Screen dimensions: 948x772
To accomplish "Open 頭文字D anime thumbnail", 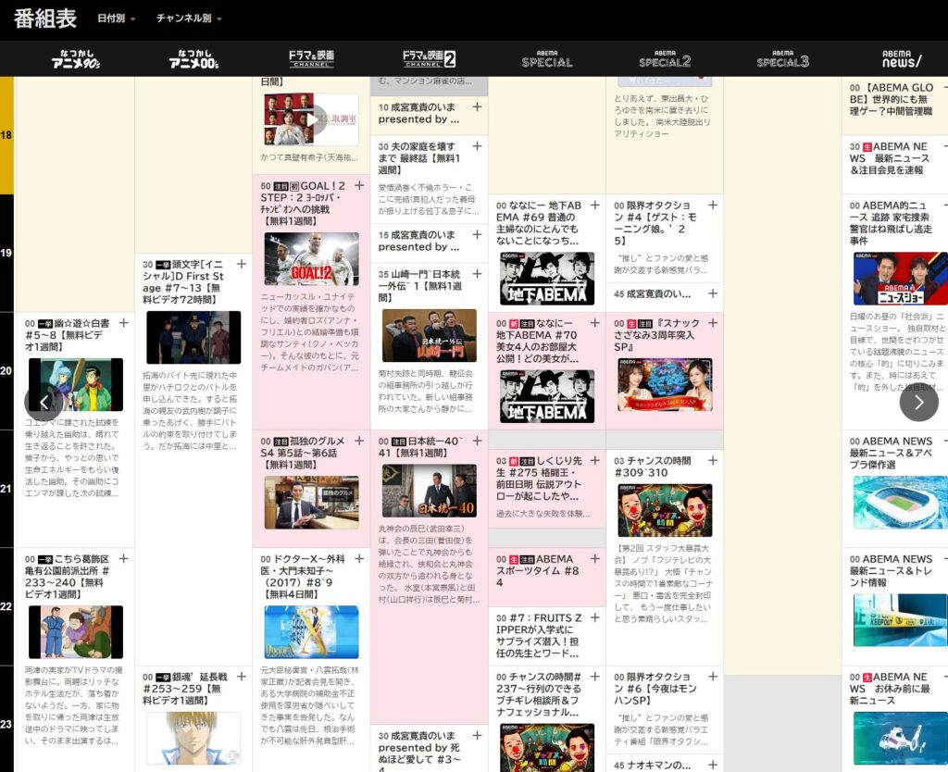I will click(193, 337).
